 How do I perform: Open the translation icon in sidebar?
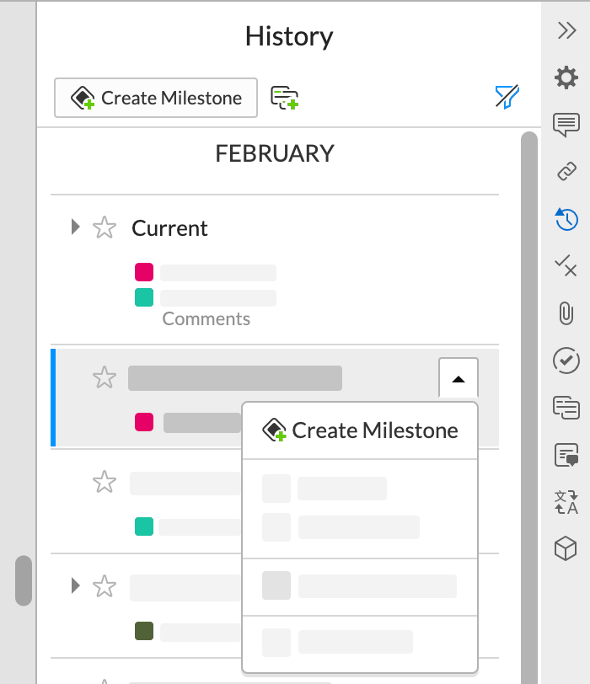[566, 502]
